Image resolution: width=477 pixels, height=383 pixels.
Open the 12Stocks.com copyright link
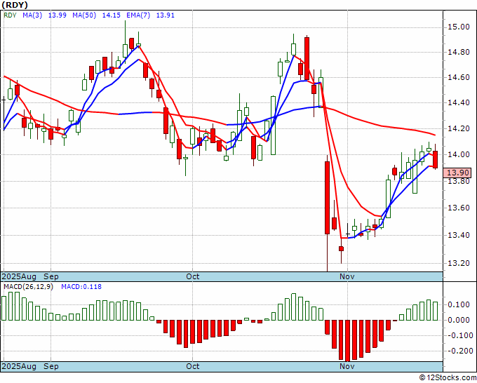(x=448, y=378)
